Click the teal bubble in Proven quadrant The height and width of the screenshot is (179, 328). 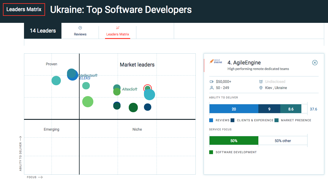(x=56, y=81)
